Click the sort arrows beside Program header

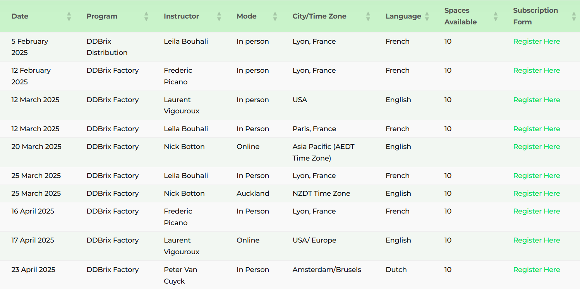146,16
